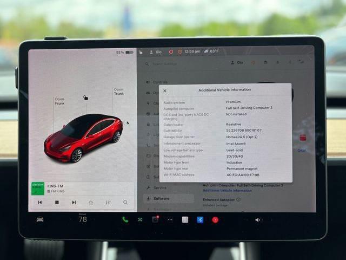Tap the red circle Sentry icon in status bar
Screen dimensions: 346x260
[x=171, y=52]
